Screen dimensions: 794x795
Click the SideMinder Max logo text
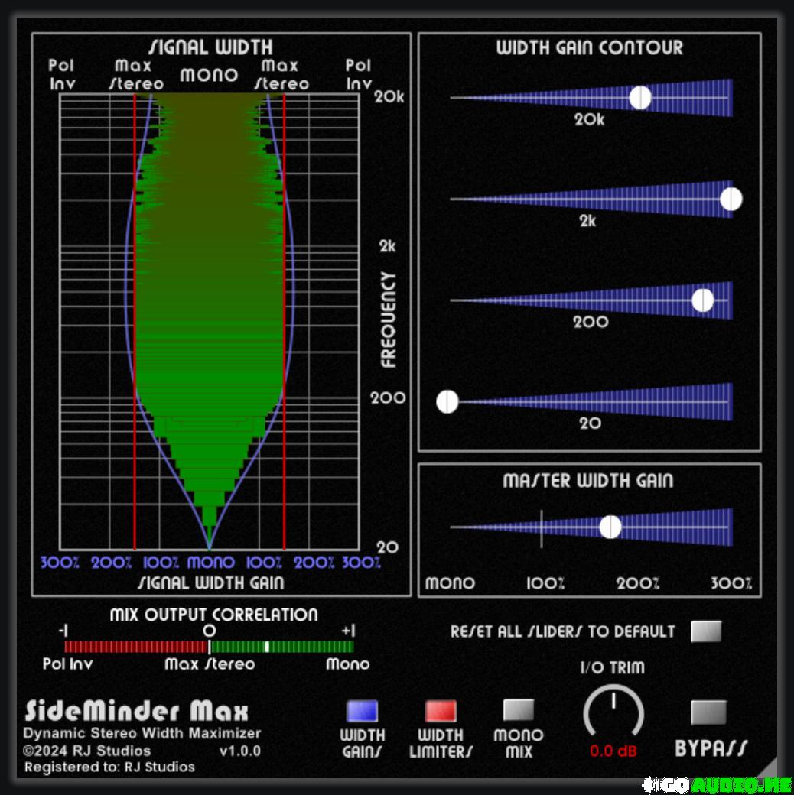(x=137, y=711)
